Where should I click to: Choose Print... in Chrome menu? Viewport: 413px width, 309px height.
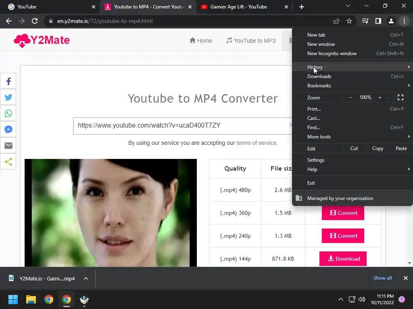353,109
